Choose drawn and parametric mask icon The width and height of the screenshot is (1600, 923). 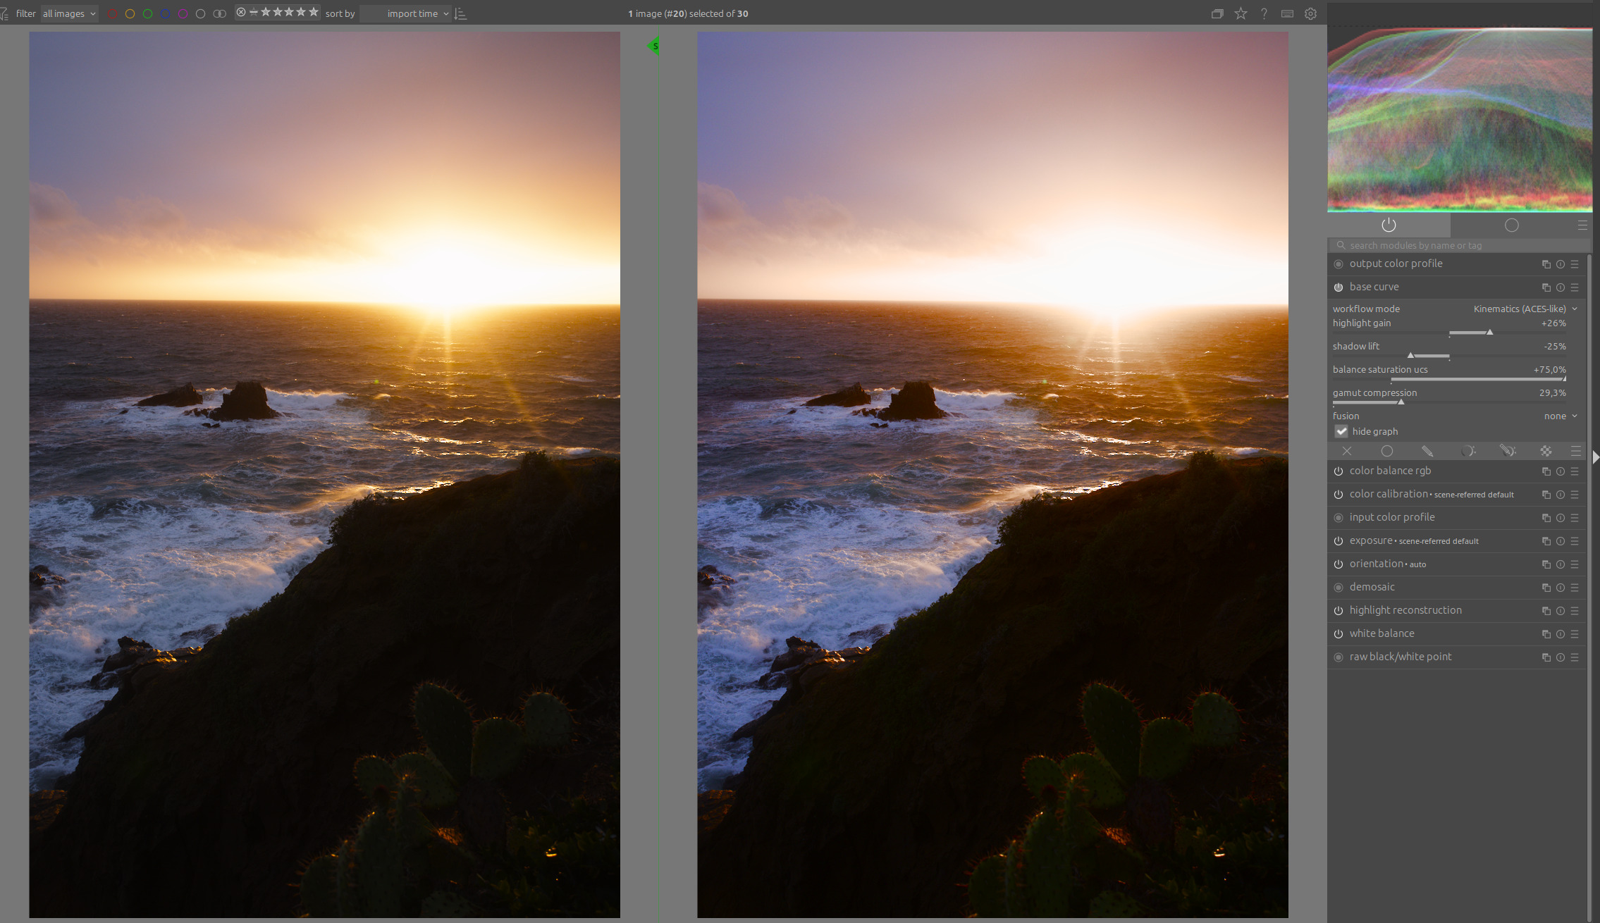tap(1507, 451)
